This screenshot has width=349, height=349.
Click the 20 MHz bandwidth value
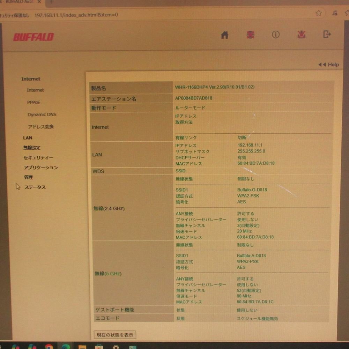point(244,231)
